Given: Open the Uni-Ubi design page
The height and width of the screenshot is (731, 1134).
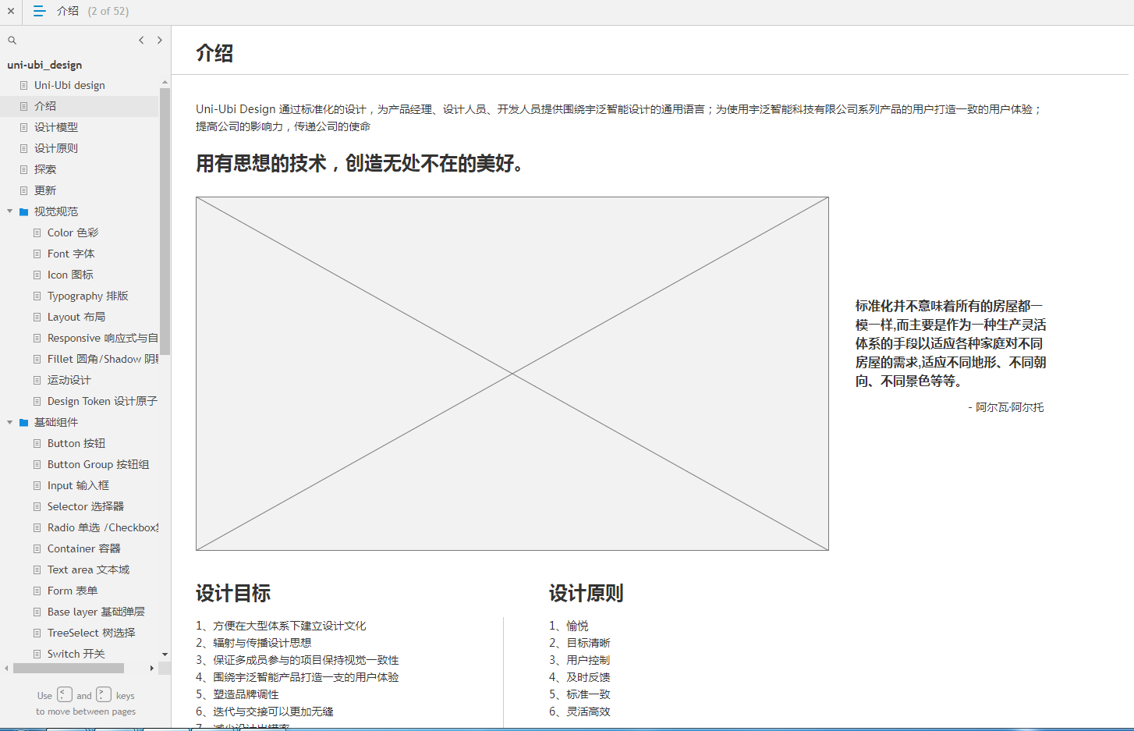Looking at the screenshot, I should click(69, 85).
